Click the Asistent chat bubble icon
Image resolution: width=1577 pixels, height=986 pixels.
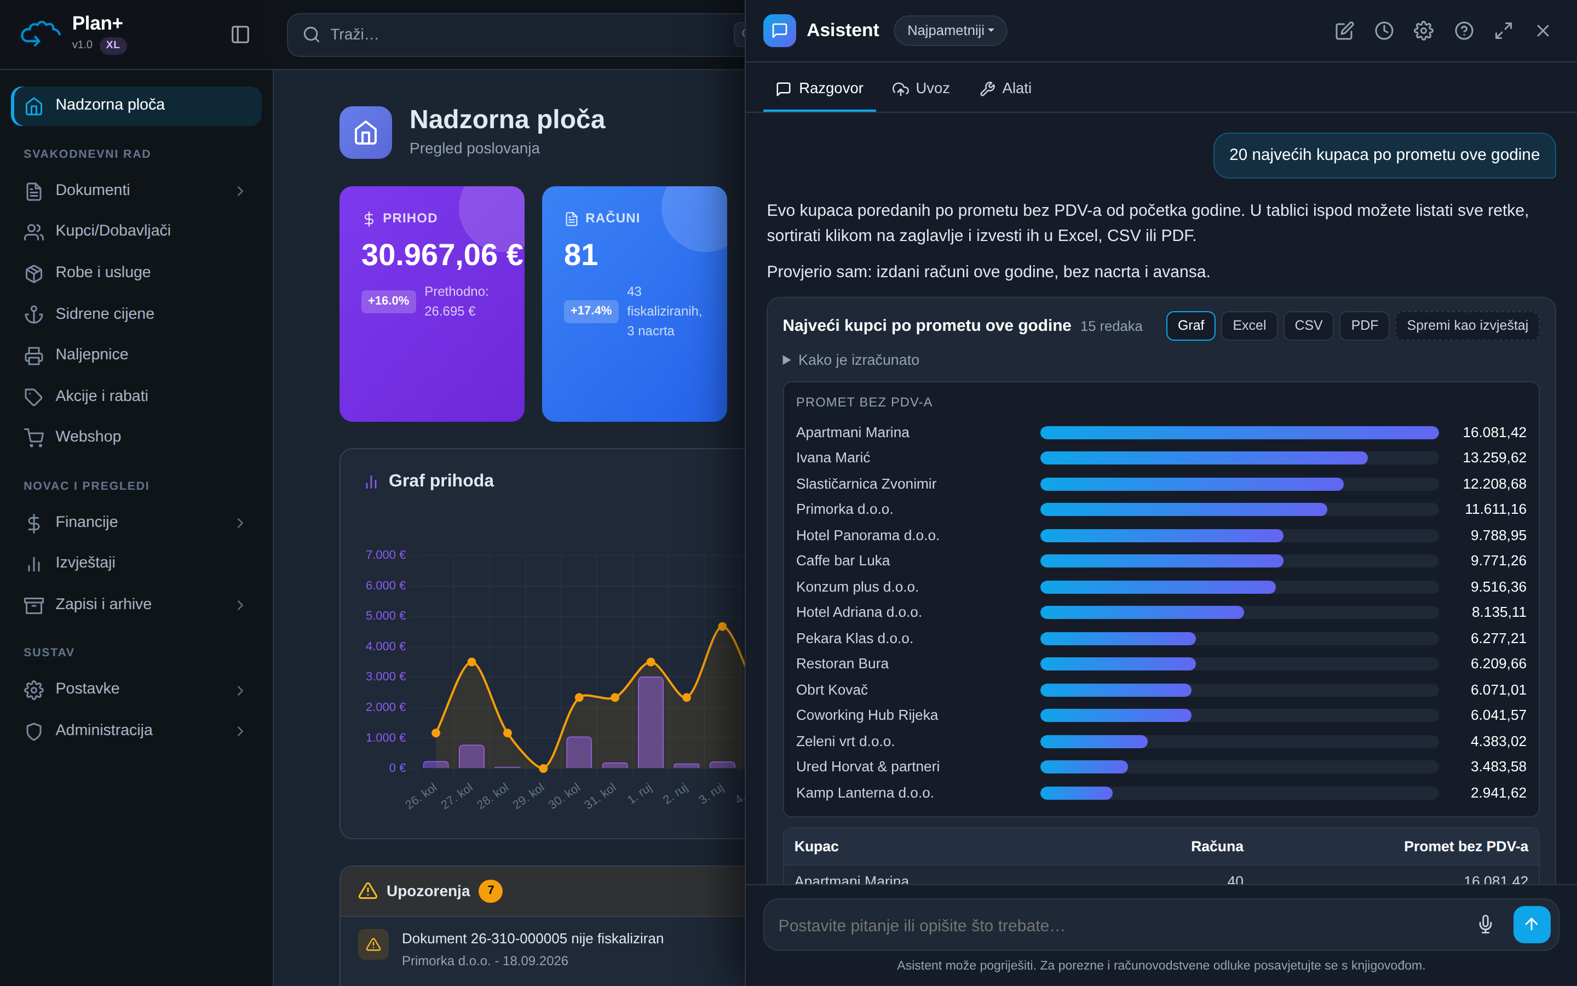pyautogui.click(x=779, y=31)
